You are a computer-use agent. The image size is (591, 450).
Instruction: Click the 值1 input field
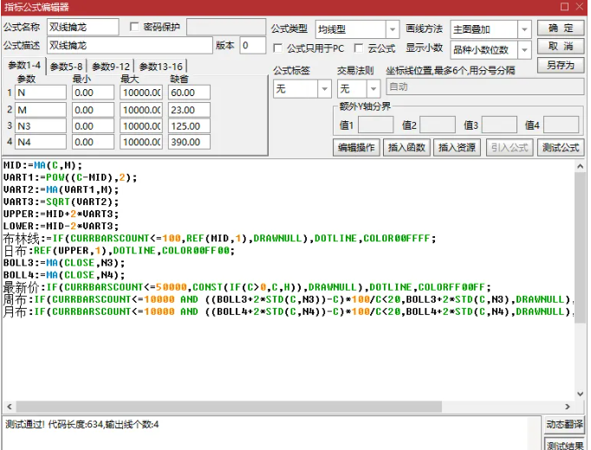[x=375, y=125]
